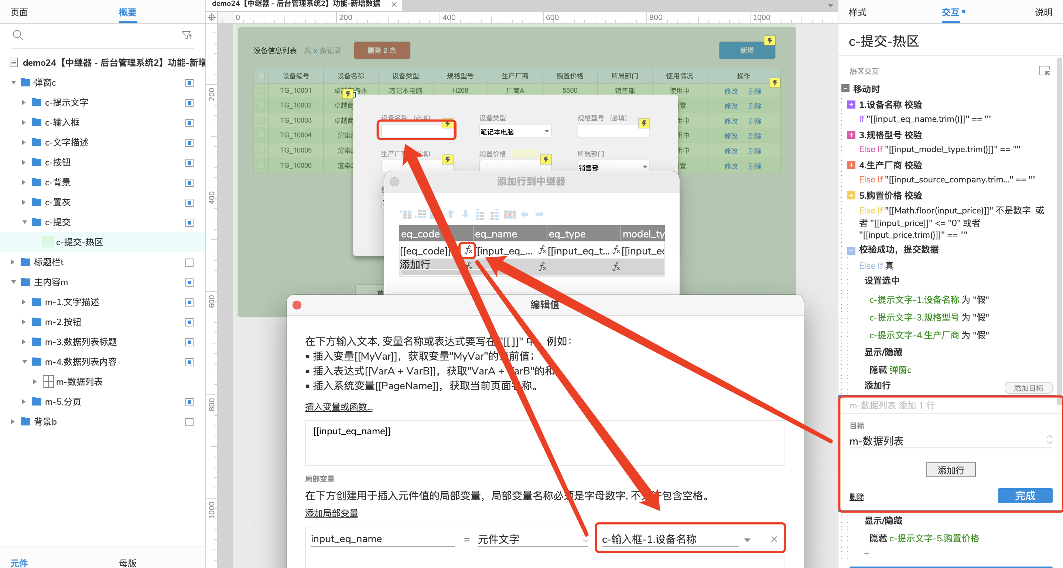This screenshot has width=1063, height=568.
Task: Click the lightning icon by 规格型号 input
Action: [x=644, y=123]
